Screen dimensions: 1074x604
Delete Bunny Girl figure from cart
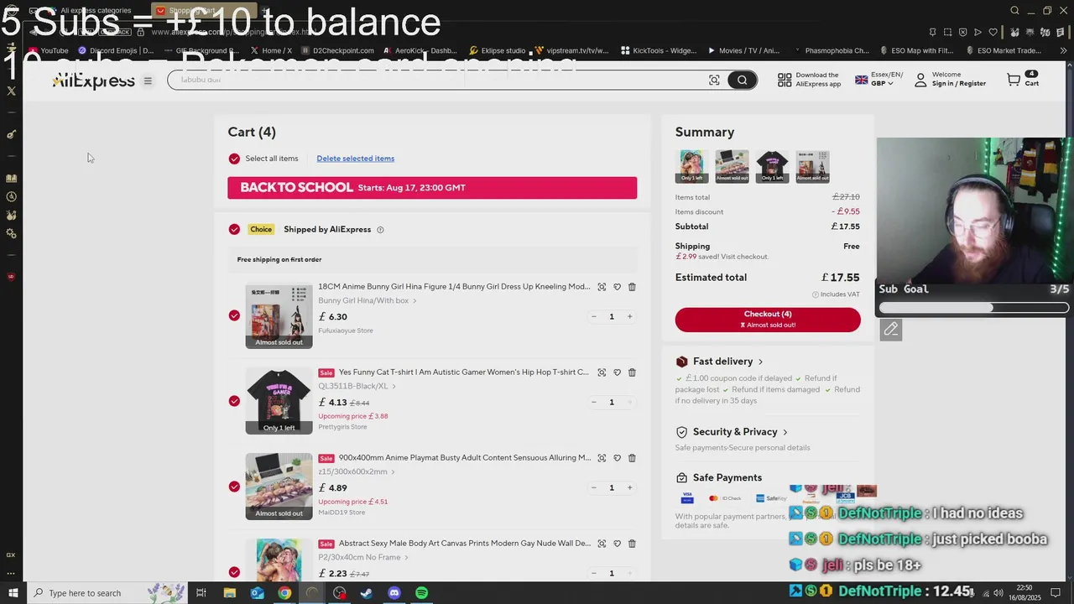[632, 287]
